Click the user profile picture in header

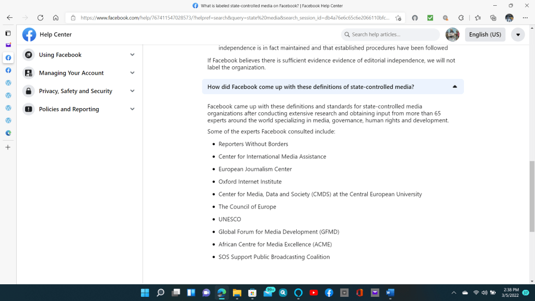click(452, 34)
